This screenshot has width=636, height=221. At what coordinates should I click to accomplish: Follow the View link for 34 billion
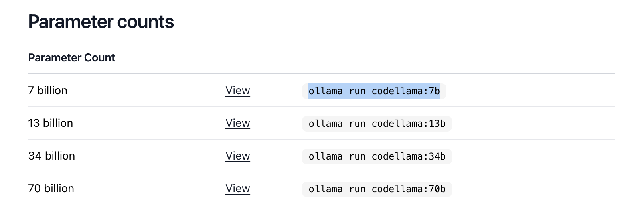(238, 156)
